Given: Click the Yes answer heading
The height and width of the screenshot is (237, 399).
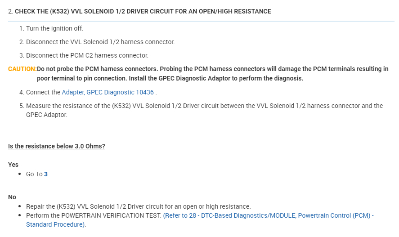Looking at the screenshot, I should click(13, 165).
